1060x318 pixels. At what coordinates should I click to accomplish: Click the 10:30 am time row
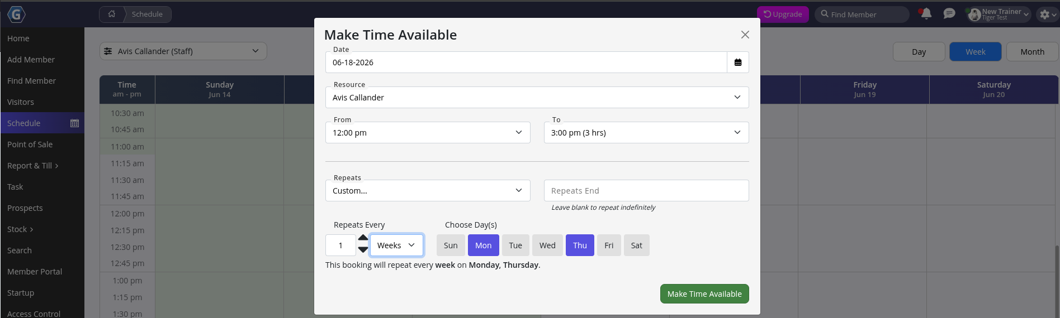pos(127,113)
